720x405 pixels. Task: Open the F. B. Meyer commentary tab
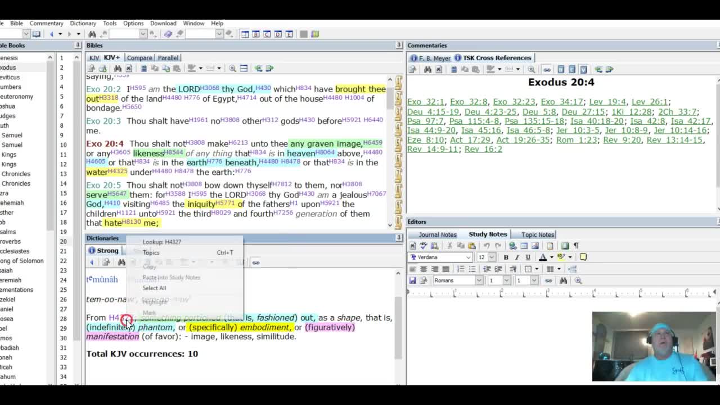pyautogui.click(x=431, y=57)
